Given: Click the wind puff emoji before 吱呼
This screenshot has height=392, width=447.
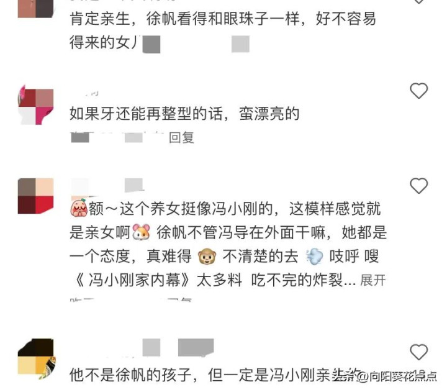Looking at the screenshot, I should point(314,256).
